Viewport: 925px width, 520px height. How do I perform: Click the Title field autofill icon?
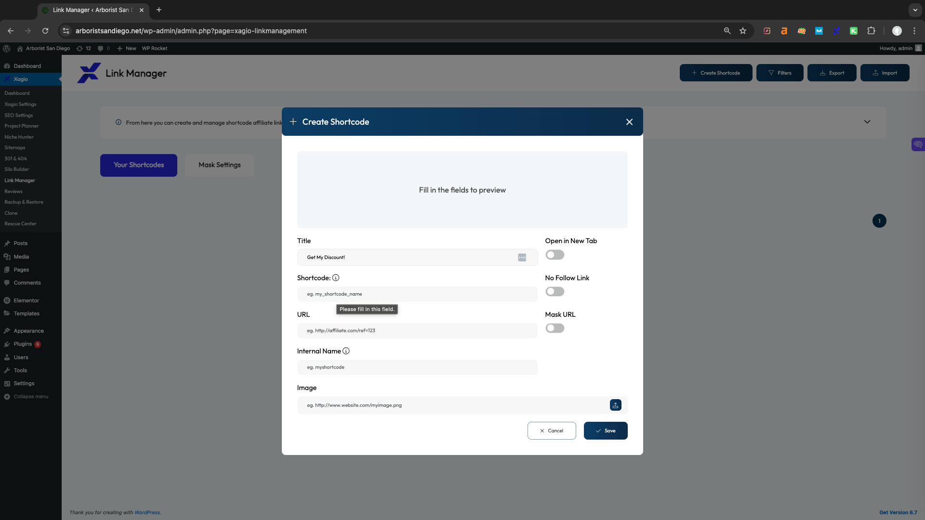(x=522, y=258)
